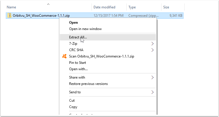The height and width of the screenshot is (117, 219).
Task: Click the 9,341 KB size value
Action: [176, 16]
